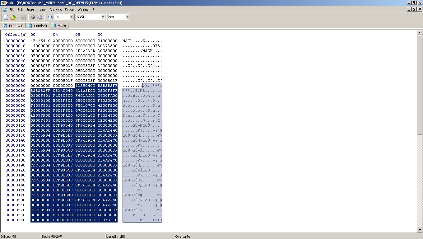Click hex value 17000000 in row 00000060
The height and width of the screenshot is (239, 423).
coord(63,71)
